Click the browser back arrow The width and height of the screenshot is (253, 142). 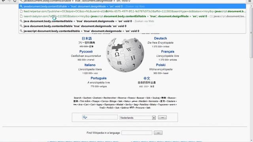(x=3, y=1)
